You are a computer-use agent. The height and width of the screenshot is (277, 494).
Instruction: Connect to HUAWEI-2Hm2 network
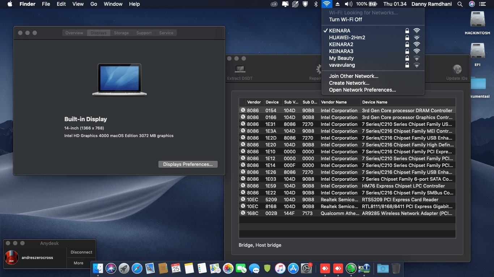[x=373, y=38]
